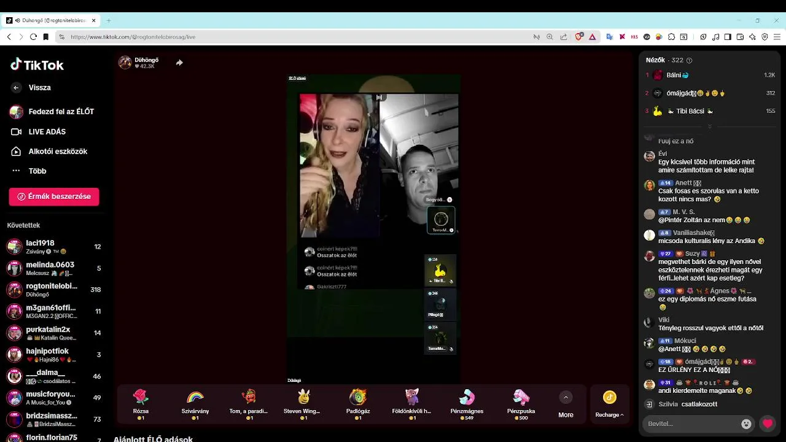Screen dimensions: 786x442
Task: Open the browser hamburger menu
Action: pos(777,37)
